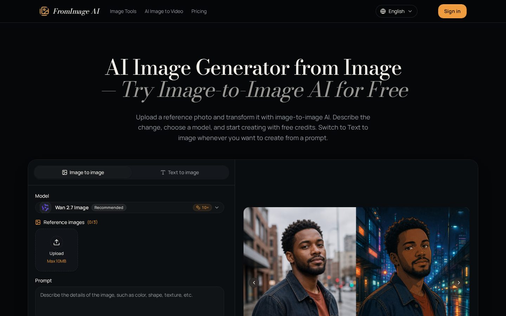
Task: Click the globe language icon
Action: (x=383, y=11)
